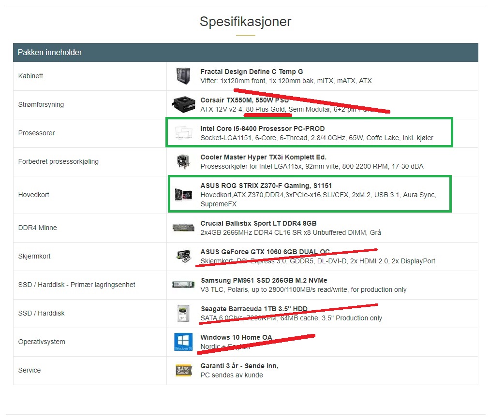Open ASUS GeForce GTX 1060 6GB title
489x417 pixels.
click(265, 252)
